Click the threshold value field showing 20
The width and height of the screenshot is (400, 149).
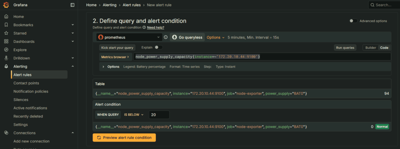[x=159, y=115]
